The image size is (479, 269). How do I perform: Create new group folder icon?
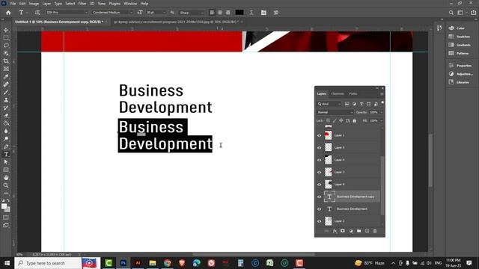pyautogui.click(x=359, y=231)
